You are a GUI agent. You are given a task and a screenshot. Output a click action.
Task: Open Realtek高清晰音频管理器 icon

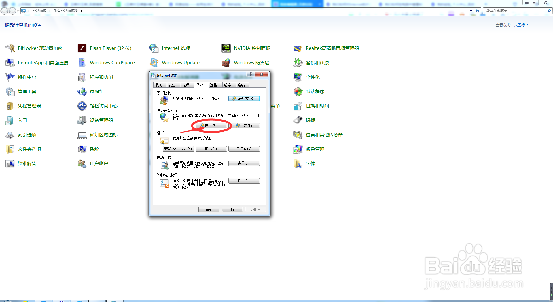[298, 48]
